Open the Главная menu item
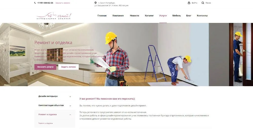The height and width of the screenshot is (129, 253). point(102,16)
